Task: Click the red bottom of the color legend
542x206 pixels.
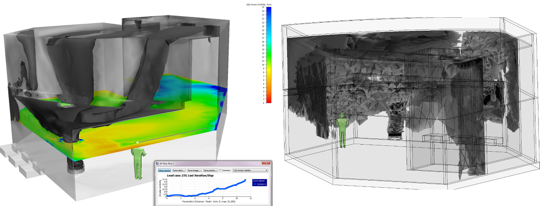Action: (x=269, y=100)
